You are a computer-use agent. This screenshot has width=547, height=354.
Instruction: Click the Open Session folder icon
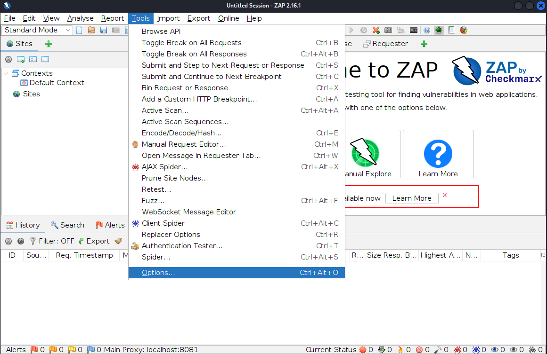[x=91, y=30]
